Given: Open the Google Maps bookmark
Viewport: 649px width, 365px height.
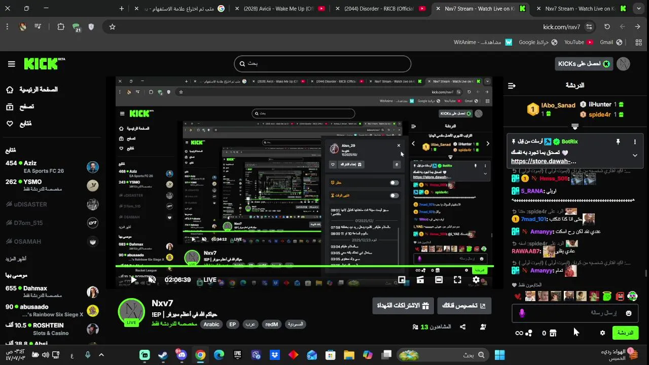Looking at the screenshot, I should [x=538, y=42].
